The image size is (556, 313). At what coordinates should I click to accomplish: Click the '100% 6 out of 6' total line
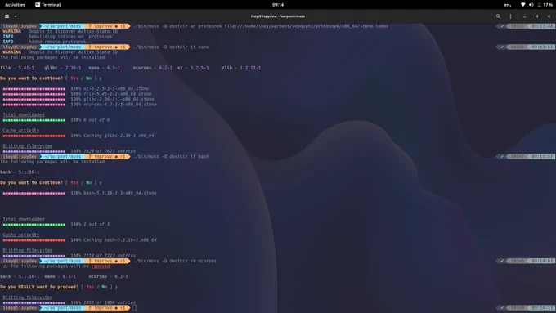pos(90,120)
